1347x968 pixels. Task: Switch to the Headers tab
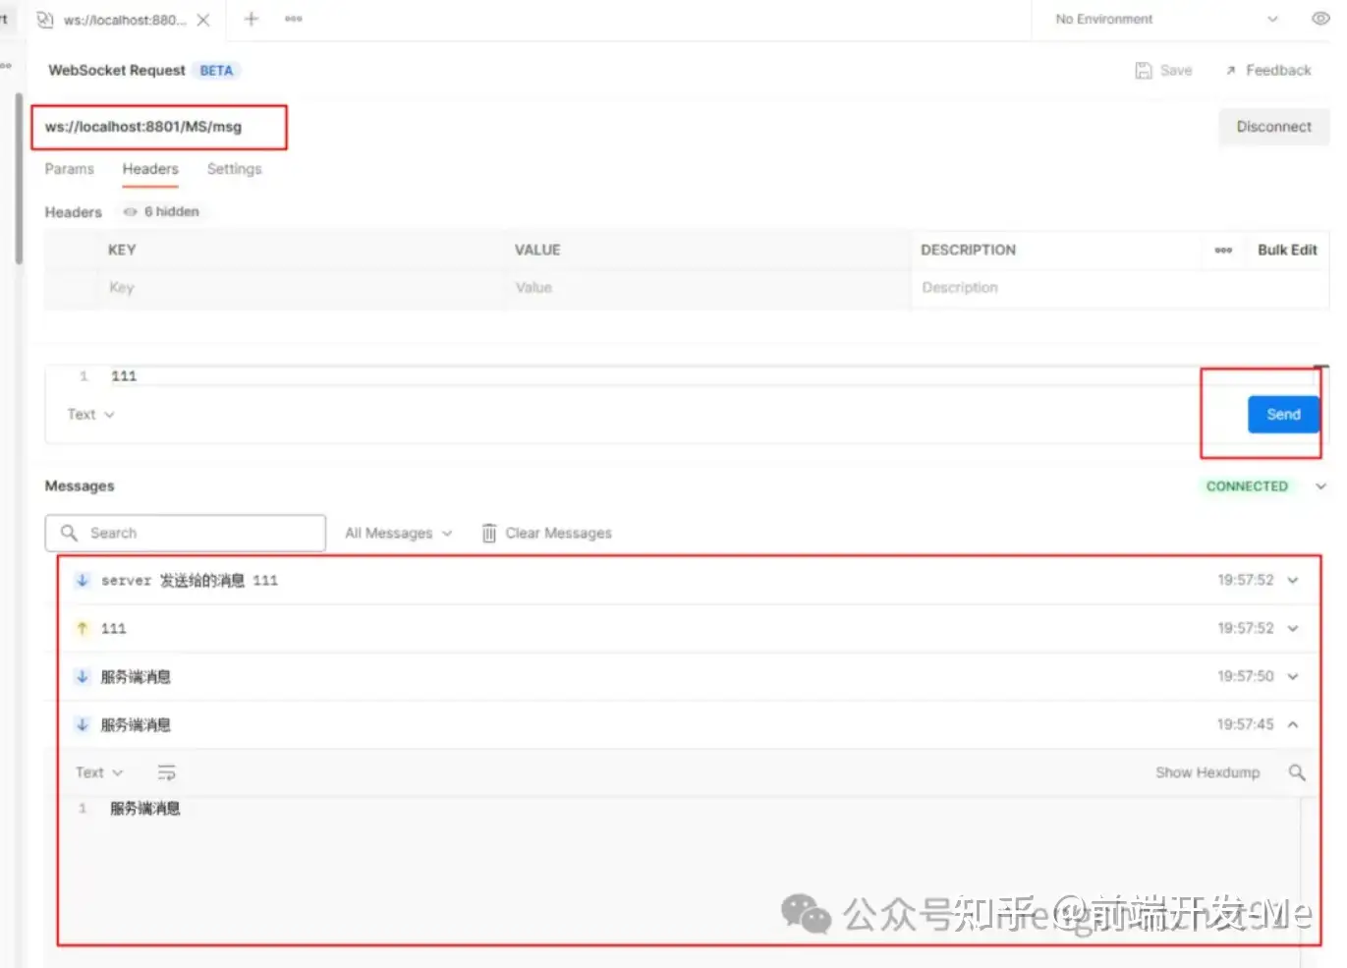(150, 169)
